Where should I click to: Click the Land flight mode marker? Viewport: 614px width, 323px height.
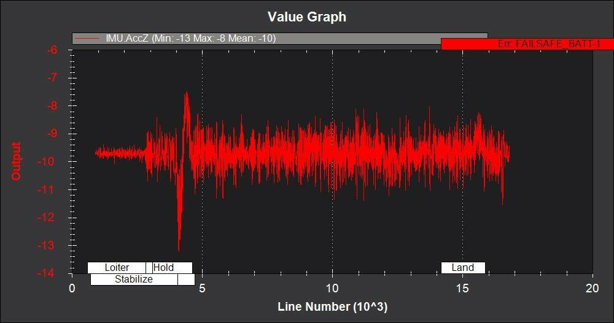(463, 267)
